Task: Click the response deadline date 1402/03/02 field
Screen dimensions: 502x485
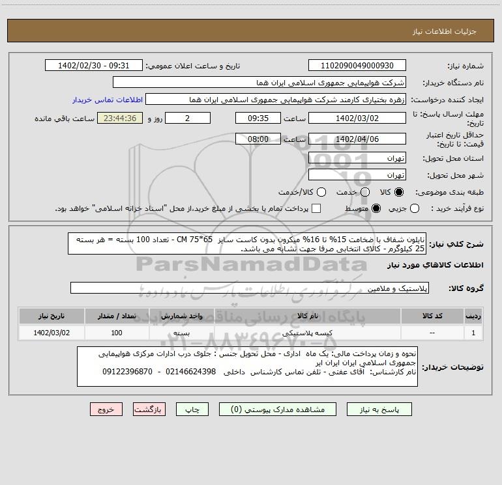Action: tap(357, 119)
